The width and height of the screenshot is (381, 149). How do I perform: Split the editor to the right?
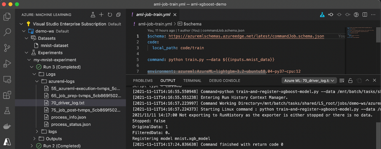[365, 15]
